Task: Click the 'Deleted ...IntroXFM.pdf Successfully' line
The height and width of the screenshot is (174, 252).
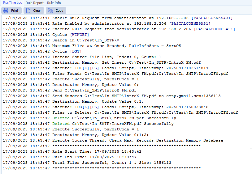Action: [x=88, y=124]
